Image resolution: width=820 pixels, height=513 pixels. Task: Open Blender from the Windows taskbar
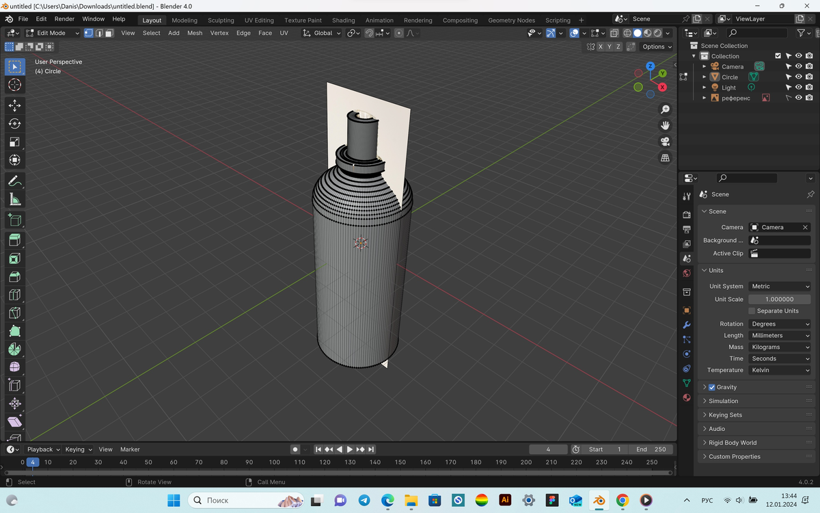coord(599,501)
